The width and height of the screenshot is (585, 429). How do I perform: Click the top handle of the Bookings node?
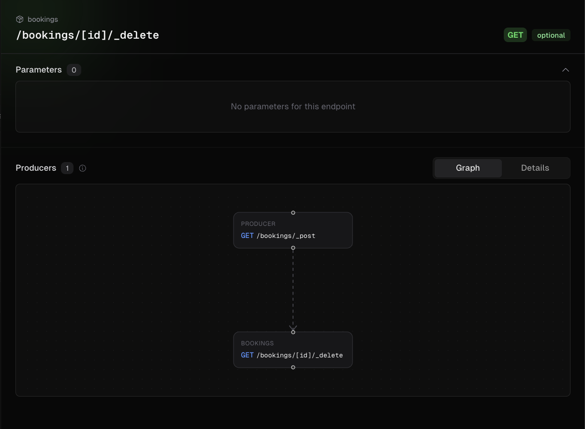(x=293, y=332)
